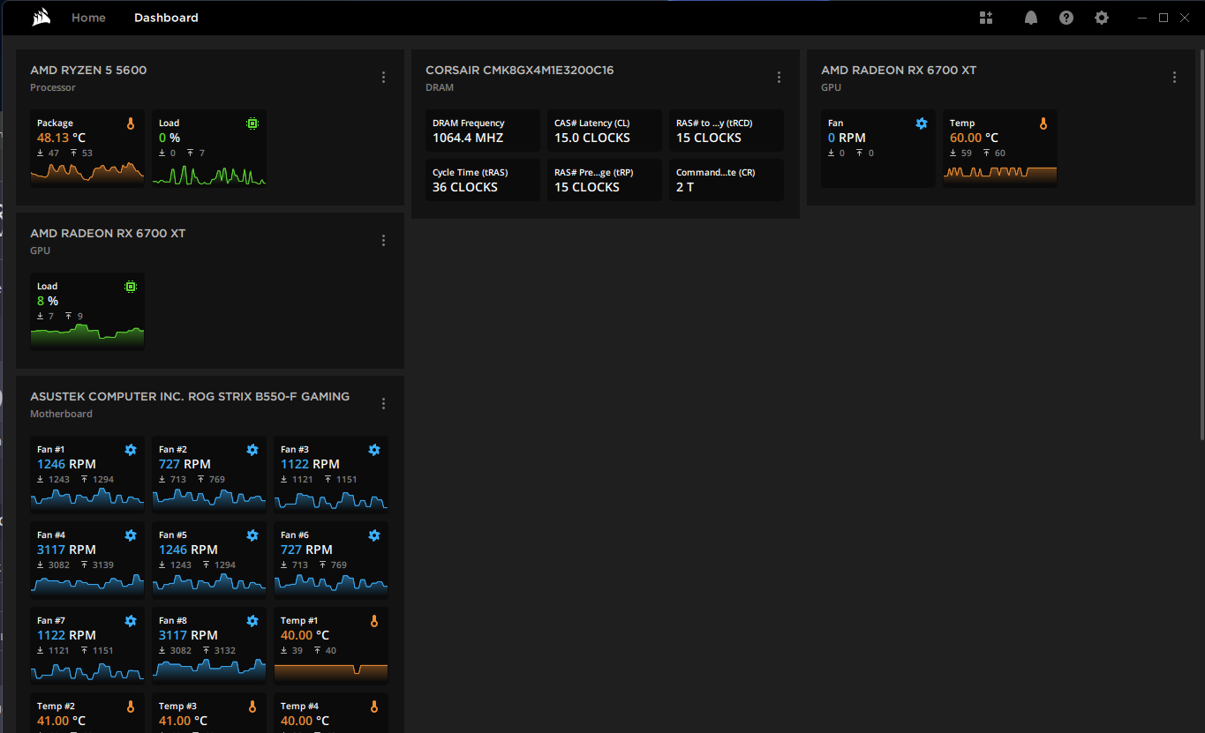
Task: Click the 1064.4 MHZ DRAM Frequency value
Action: [x=468, y=138]
